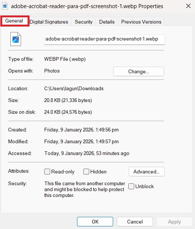Dismiss dialog with Cancel button
195x229 pixels.
135,222
